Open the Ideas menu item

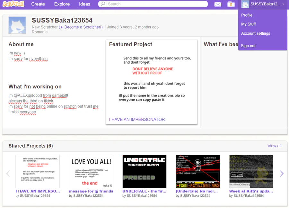coord(84,4)
